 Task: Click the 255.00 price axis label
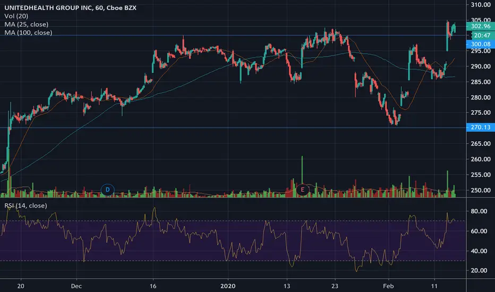[481, 175]
